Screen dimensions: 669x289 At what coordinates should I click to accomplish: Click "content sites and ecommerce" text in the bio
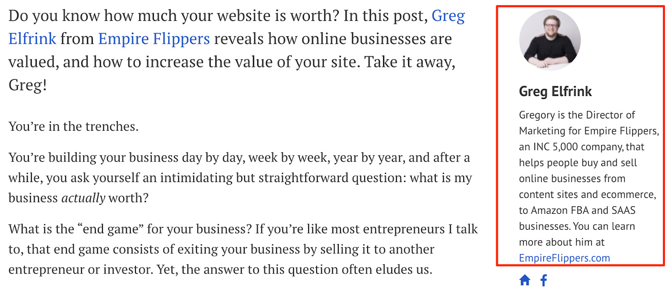point(587,195)
